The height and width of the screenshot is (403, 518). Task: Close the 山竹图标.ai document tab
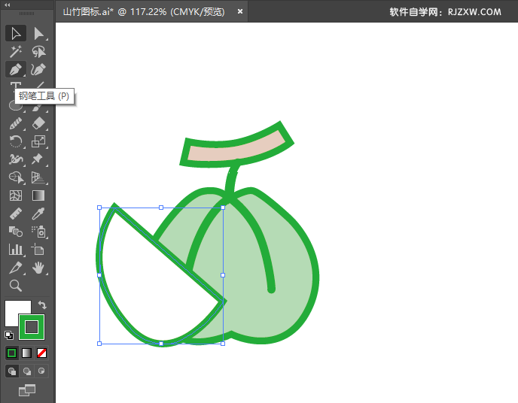coord(240,11)
